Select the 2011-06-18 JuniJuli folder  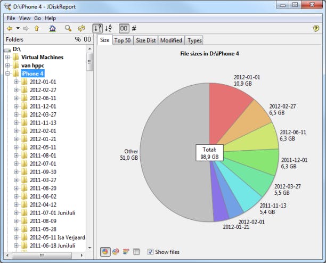coord(52,245)
